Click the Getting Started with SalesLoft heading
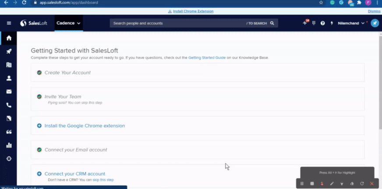 [74, 51]
